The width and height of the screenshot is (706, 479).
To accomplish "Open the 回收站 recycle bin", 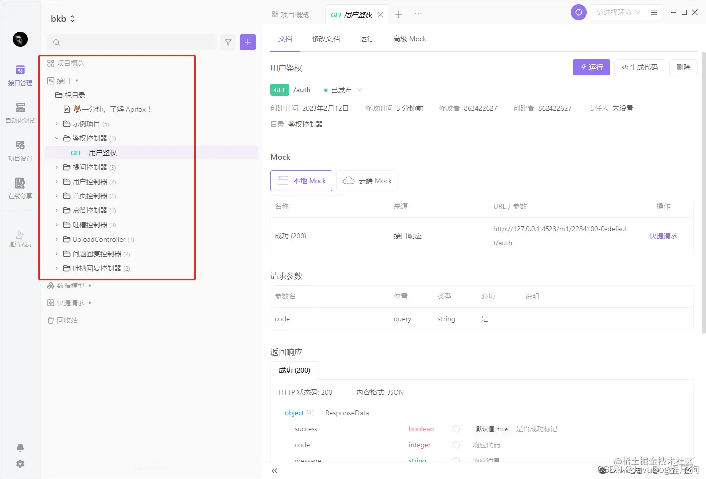I will tap(67, 320).
